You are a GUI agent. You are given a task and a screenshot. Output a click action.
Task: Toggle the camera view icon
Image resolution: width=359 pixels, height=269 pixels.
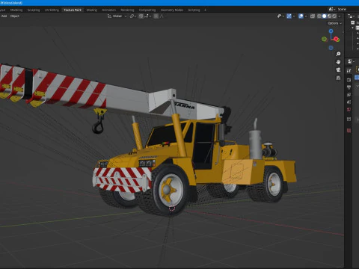click(338, 69)
